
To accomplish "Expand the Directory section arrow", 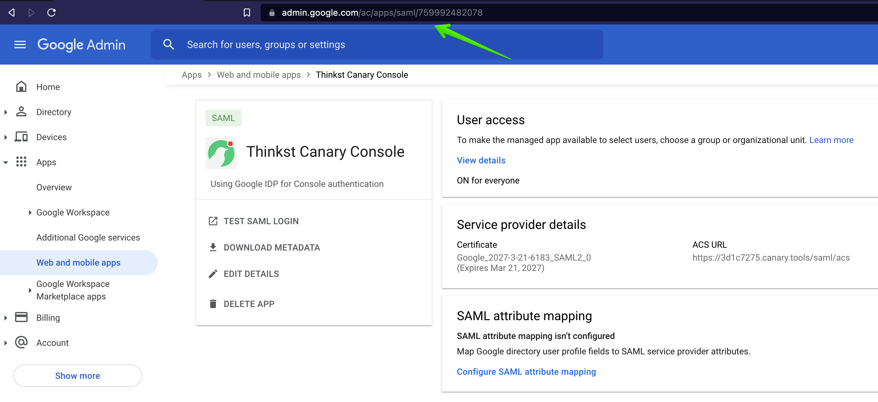I will [x=6, y=112].
